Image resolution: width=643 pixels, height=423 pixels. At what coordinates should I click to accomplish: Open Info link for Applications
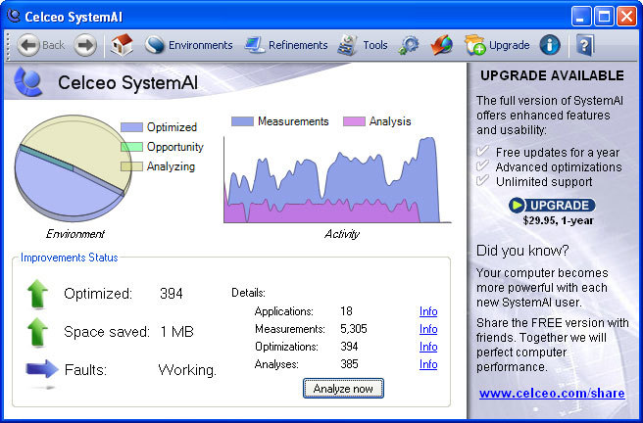coord(428,311)
